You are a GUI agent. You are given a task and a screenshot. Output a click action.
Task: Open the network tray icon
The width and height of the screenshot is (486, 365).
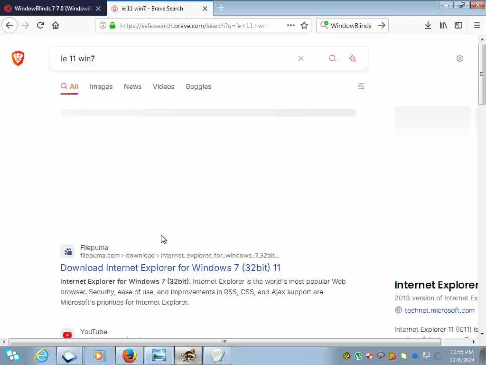pos(427,355)
